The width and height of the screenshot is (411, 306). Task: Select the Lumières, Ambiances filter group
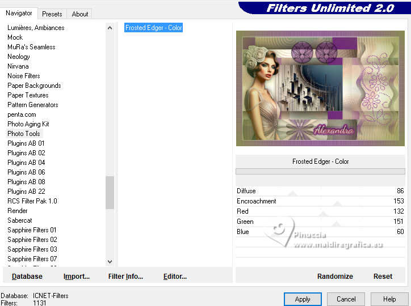coord(36,28)
